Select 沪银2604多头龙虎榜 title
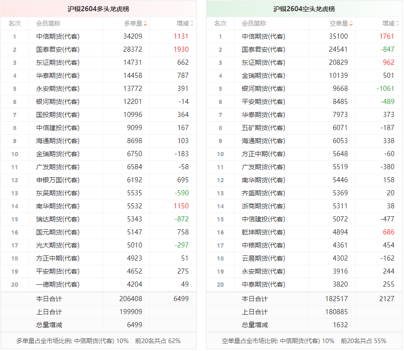The image size is (404, 351). pos(98,9)
